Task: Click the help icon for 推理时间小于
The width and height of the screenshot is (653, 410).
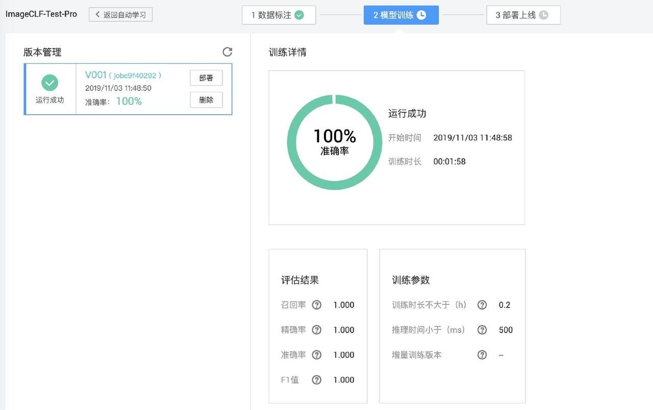Action: click(482, 330)
